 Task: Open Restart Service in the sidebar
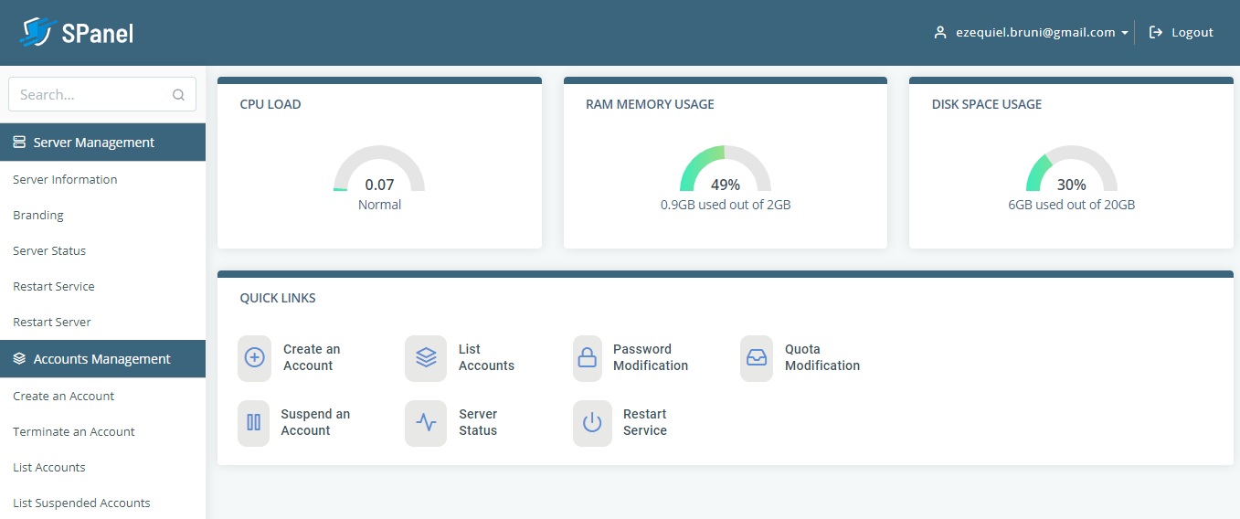(x=54, y=287)
